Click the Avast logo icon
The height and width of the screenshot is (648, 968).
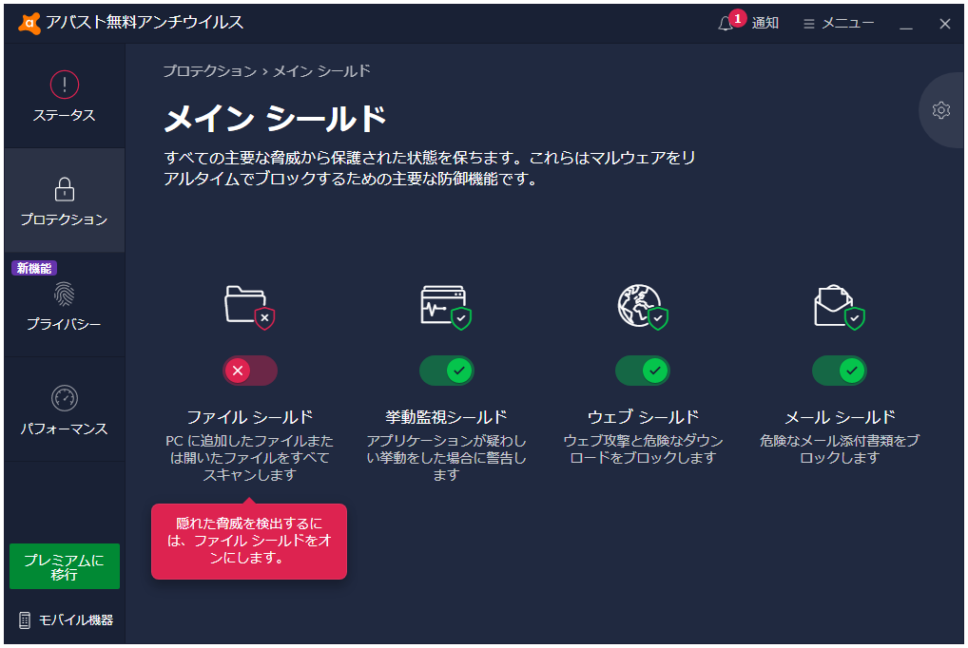[29, 23]
